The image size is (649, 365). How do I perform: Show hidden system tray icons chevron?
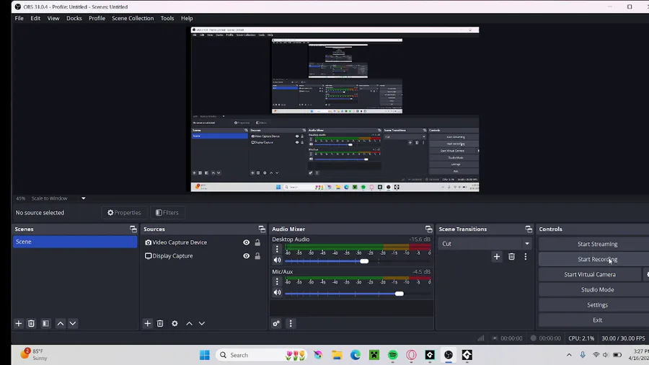tap(569, 355)
